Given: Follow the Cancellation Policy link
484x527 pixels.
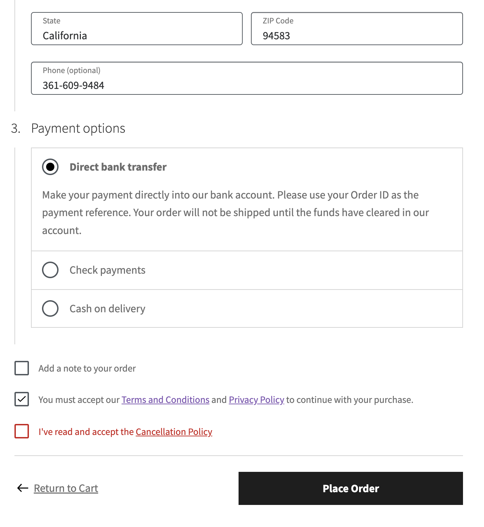Looking at the screenshot, I should [x=174, y=432].
